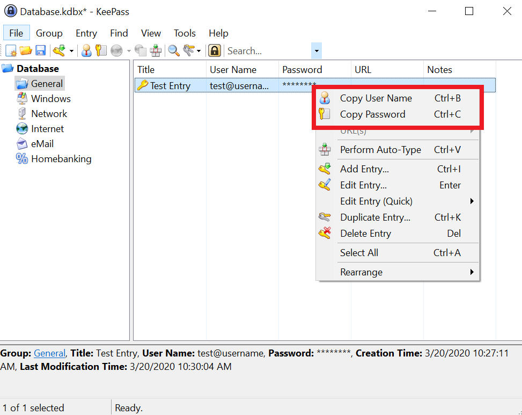Select the Homebanking group in tree
Screen dimensions: 522x415
pyautogui.click(x=61, y=159)
